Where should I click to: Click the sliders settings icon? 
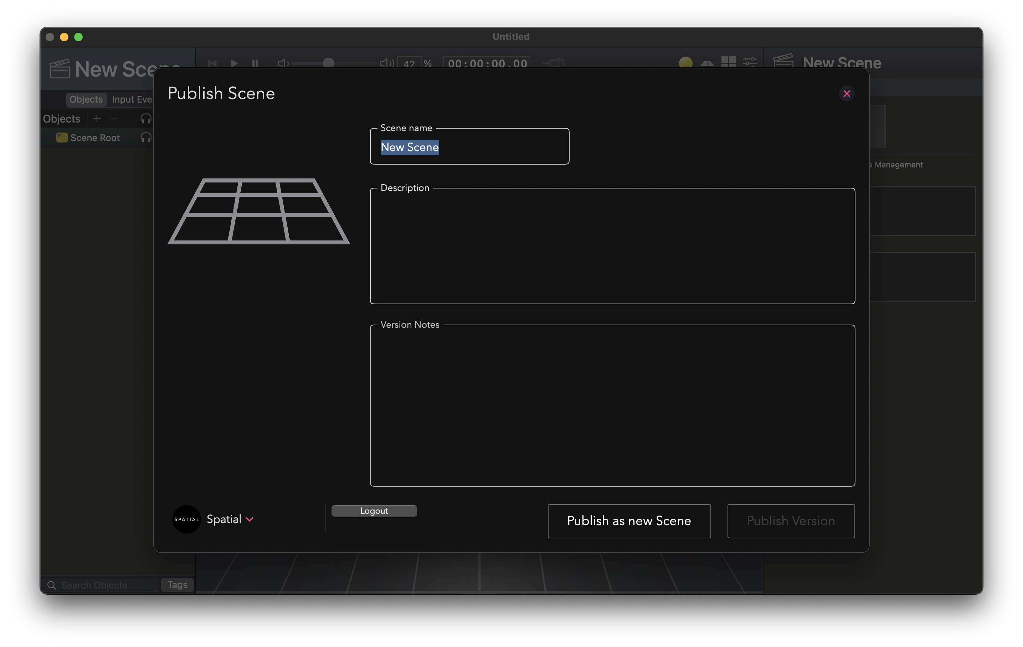(x=750, y=62)
